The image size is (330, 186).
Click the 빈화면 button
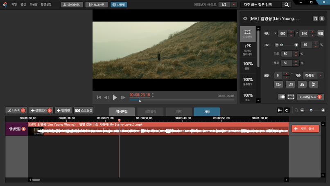coord(63,110)
